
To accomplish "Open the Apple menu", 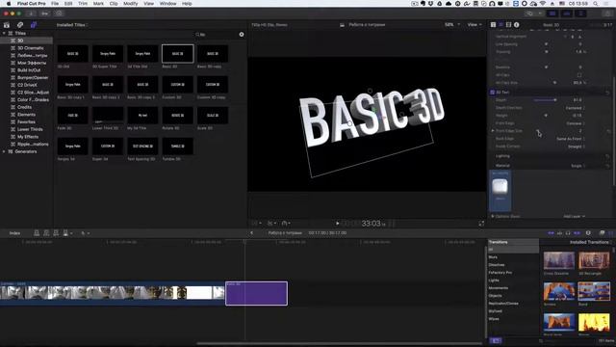I will point(9,4).
